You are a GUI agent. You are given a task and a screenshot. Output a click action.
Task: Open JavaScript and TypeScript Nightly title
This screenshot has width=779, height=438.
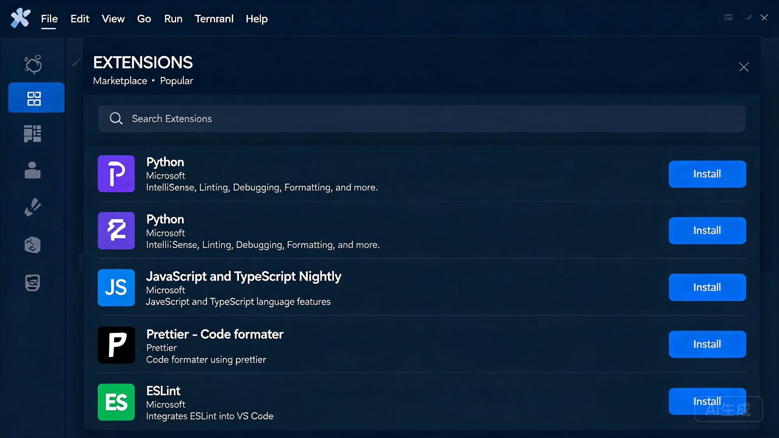tap(244, 276)
